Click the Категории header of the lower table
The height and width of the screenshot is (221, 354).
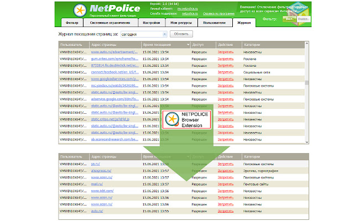275,157
